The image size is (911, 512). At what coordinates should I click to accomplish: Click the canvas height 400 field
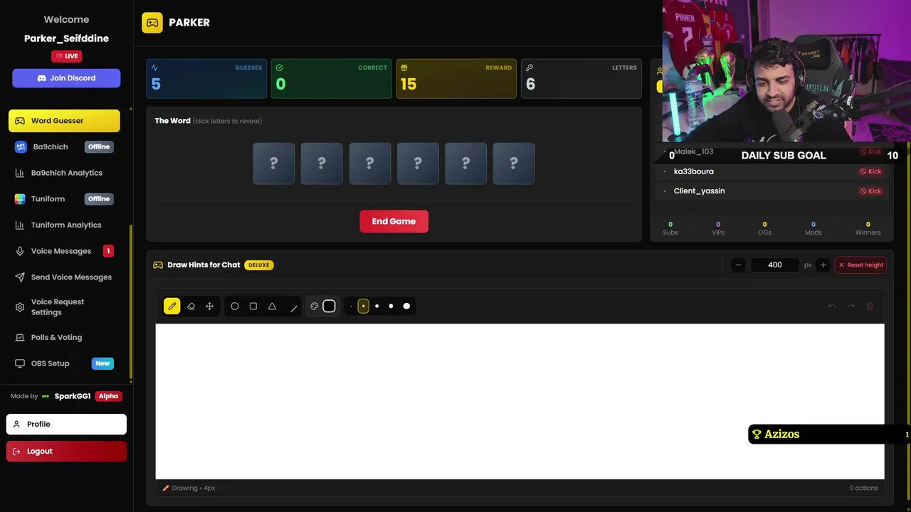(774, 265)
